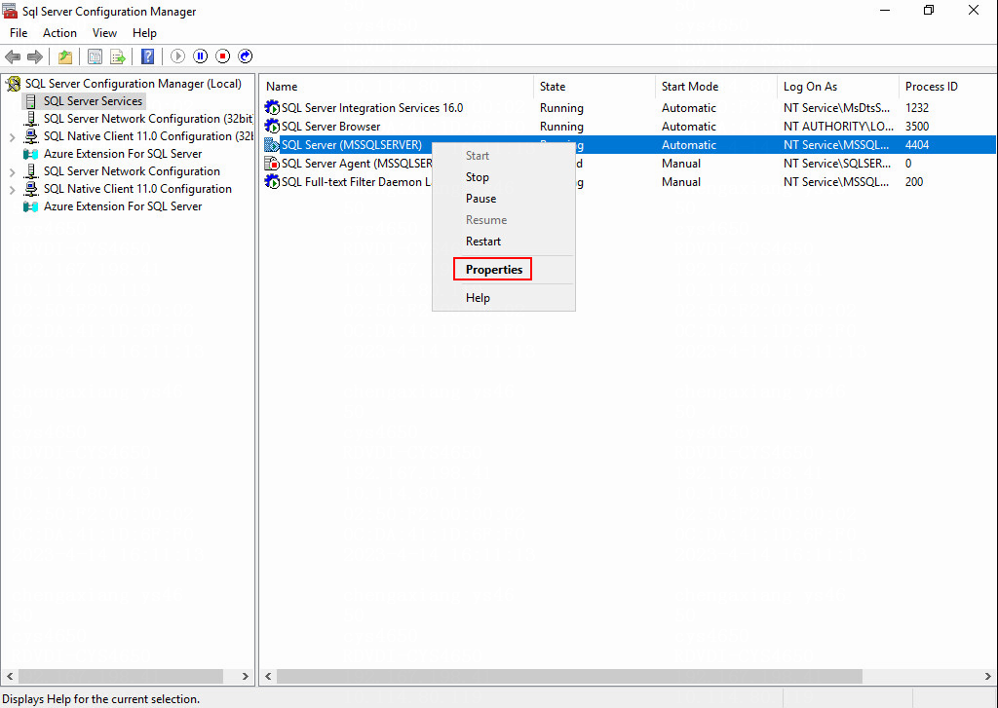Select the last Azure Extension For SQL Server tree item
The image size is (998, 708).
(x=123, y=206)
